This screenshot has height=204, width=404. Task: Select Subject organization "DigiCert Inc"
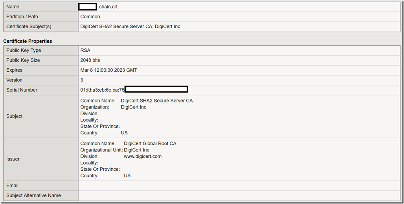pyautogui.click(x=134, y=107)
